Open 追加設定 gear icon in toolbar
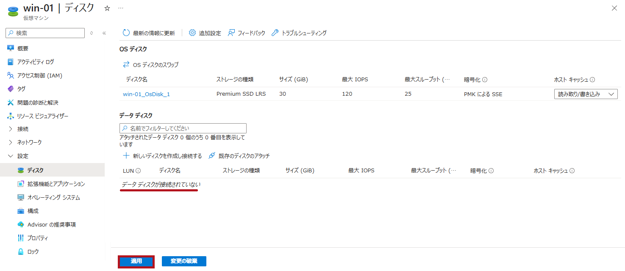Screen dimensions: 625x271 pos(192,33)
